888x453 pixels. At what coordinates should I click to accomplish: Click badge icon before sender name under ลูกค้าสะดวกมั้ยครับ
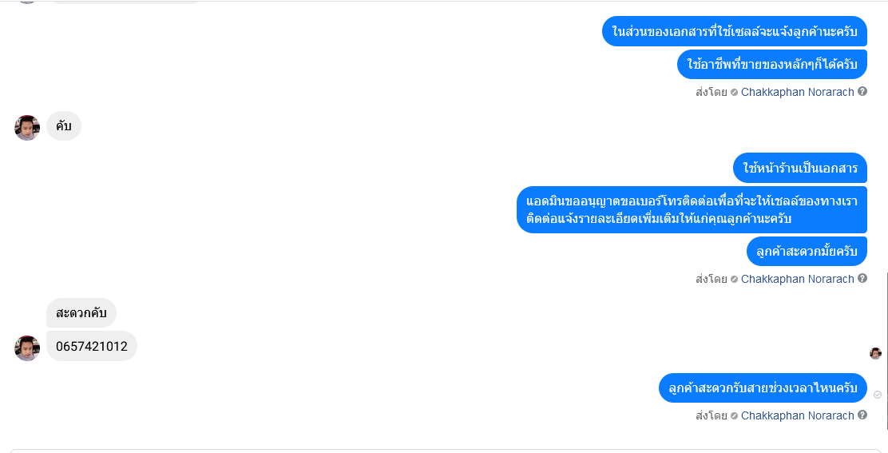[x=734, y=279]
